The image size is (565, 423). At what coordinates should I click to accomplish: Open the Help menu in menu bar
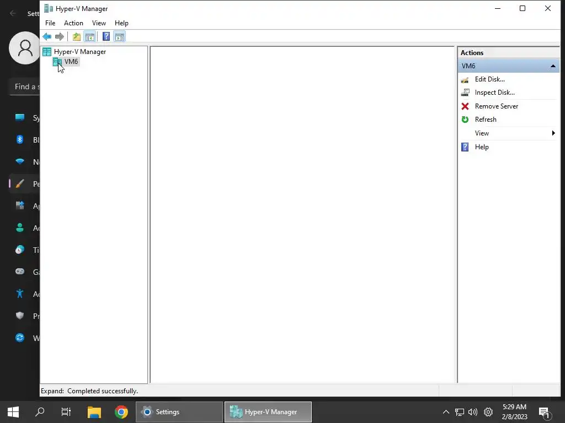pos(121,23)
